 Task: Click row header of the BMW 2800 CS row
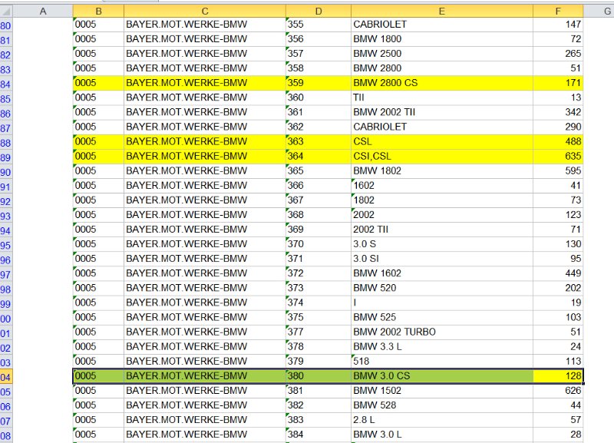pyautogui.click(x=6, y=83)
